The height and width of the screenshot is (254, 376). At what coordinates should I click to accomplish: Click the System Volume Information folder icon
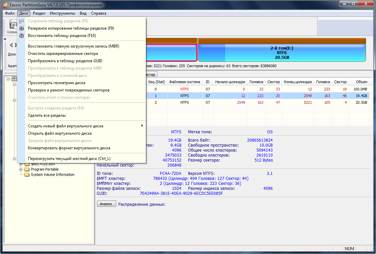pyautogui.click(x=27, y=175)
